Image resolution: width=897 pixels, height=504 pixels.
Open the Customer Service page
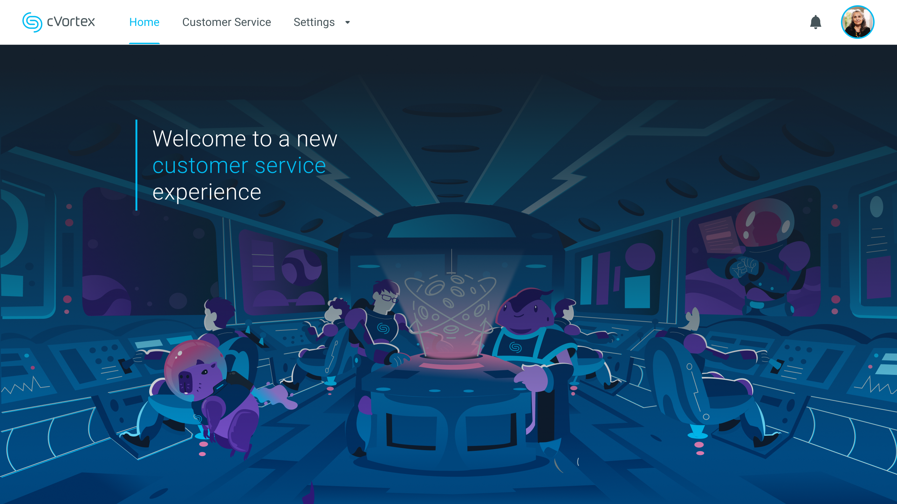[x=226, y=22]
